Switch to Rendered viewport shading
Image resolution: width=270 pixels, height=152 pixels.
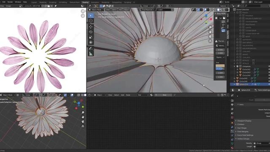coord(224,10)
